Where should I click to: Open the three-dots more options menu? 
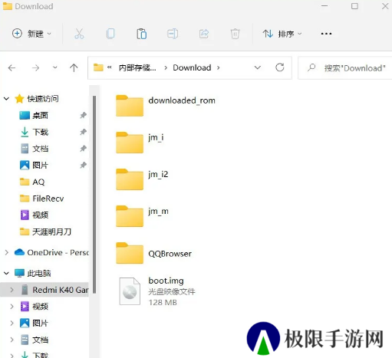pyautogui.click(x=326, y=34)
